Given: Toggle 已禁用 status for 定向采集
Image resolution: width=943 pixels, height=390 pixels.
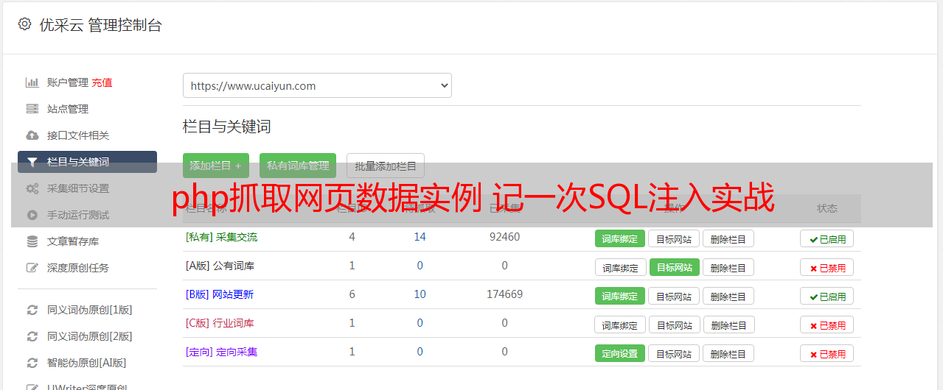Looking at the screenshot, I should [x=827, y=353].
